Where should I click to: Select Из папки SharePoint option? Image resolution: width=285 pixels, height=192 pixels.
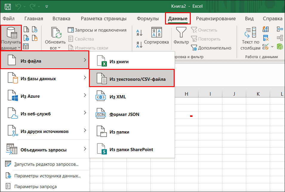click(x=132, y=149)
